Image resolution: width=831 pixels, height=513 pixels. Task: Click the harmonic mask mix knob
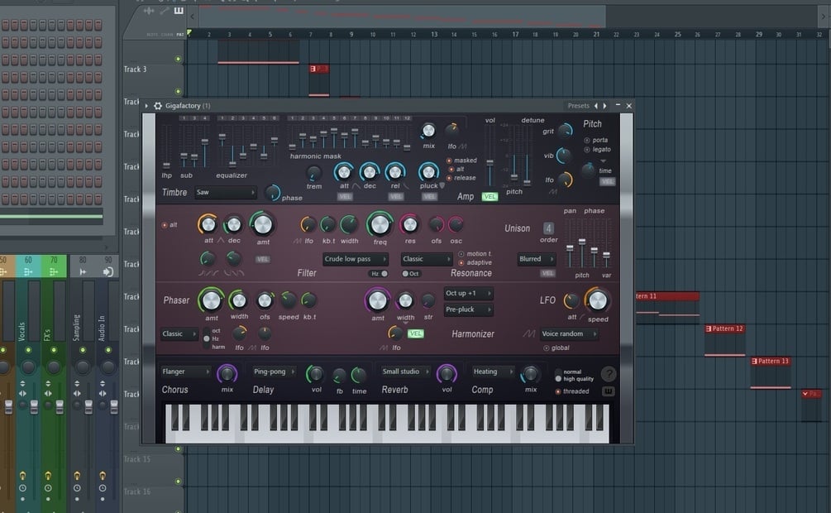428,131
